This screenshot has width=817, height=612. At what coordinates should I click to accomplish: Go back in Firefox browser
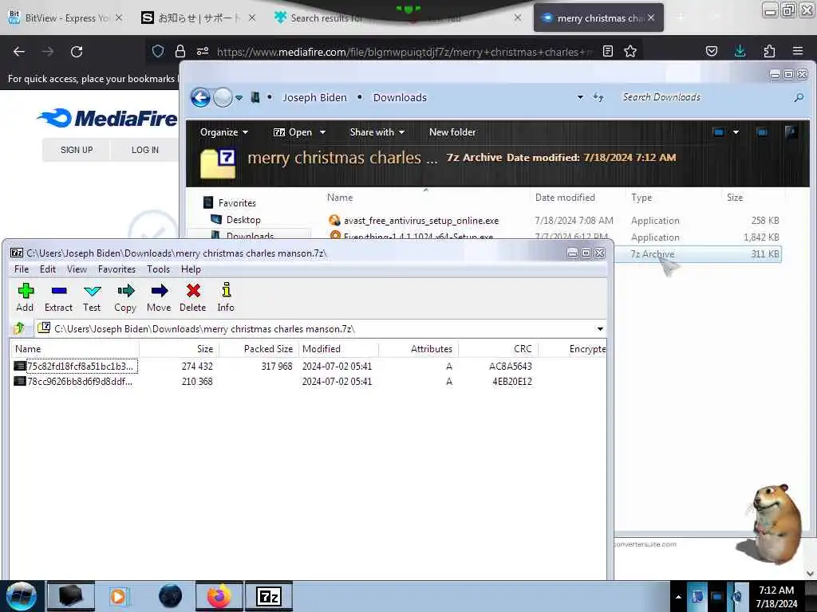point(19,52)
